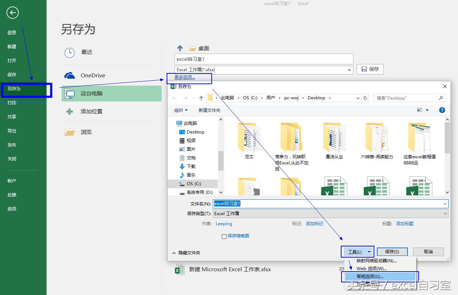Choose 常规选项(G)... from tools menu
458x295 pixels.
coord(380,277)
